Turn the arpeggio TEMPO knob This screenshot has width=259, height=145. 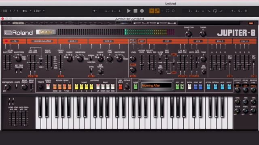pos(40,87)
